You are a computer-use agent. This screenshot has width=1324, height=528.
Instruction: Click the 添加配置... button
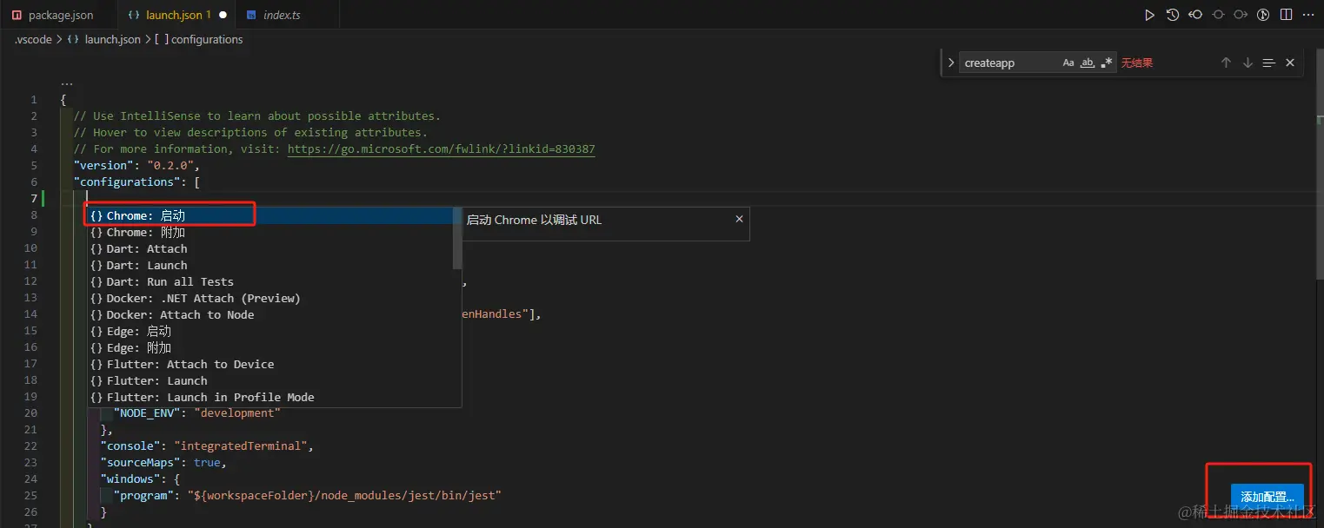1267,497
